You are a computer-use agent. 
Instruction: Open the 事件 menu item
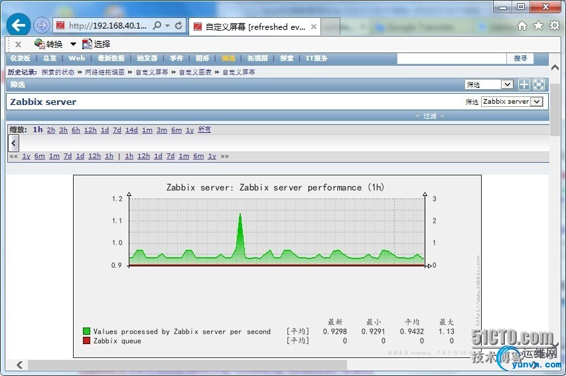(x=177, y=58)
